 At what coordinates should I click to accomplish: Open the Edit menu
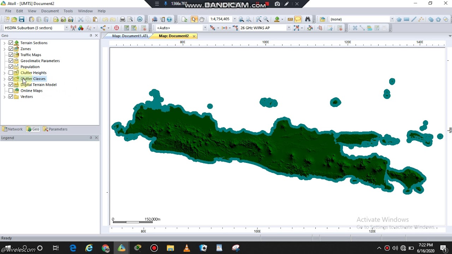(x=19, y=11)
